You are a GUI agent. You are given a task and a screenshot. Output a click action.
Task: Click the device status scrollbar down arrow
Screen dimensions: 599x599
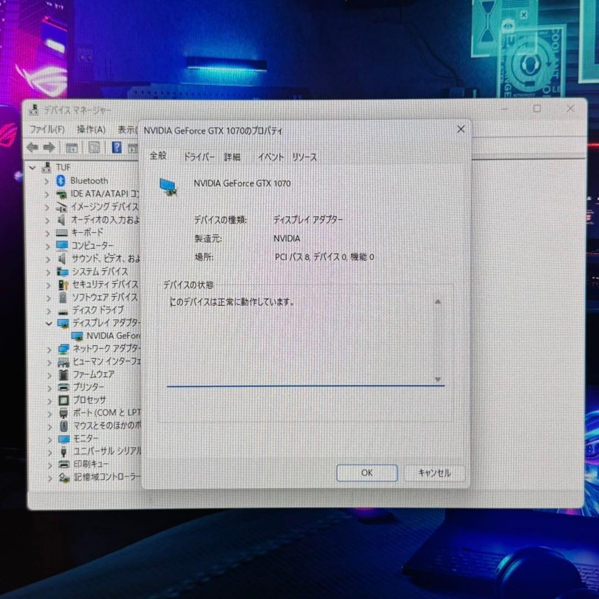coord(438,379)
